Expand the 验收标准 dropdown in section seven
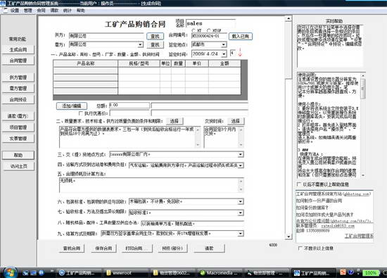Image resolution: width=387 pixels, height=278 pixels. pos(241,213)
